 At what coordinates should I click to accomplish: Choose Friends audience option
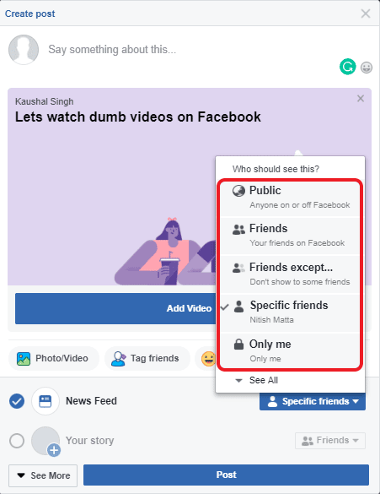pyautogui.click(x=290, y=236)
